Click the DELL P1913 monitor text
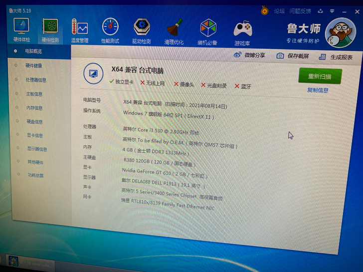 pos(164,183)
